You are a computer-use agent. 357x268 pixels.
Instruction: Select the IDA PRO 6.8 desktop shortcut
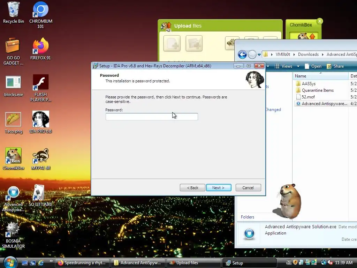coord(40,122)
